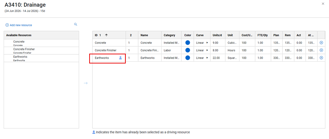The image size is (329, 139).
Task: Click the Squar... unit cell
Action: (232, 58)
